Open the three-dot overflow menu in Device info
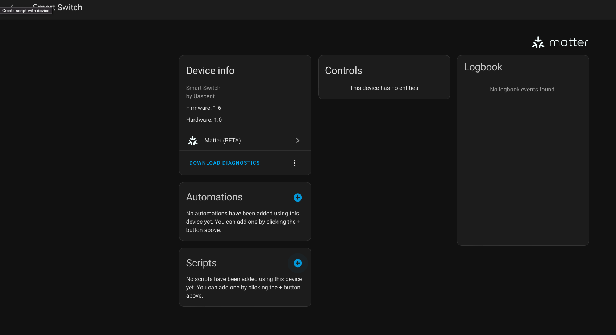 pyautogui.click(x=294, y=163)
